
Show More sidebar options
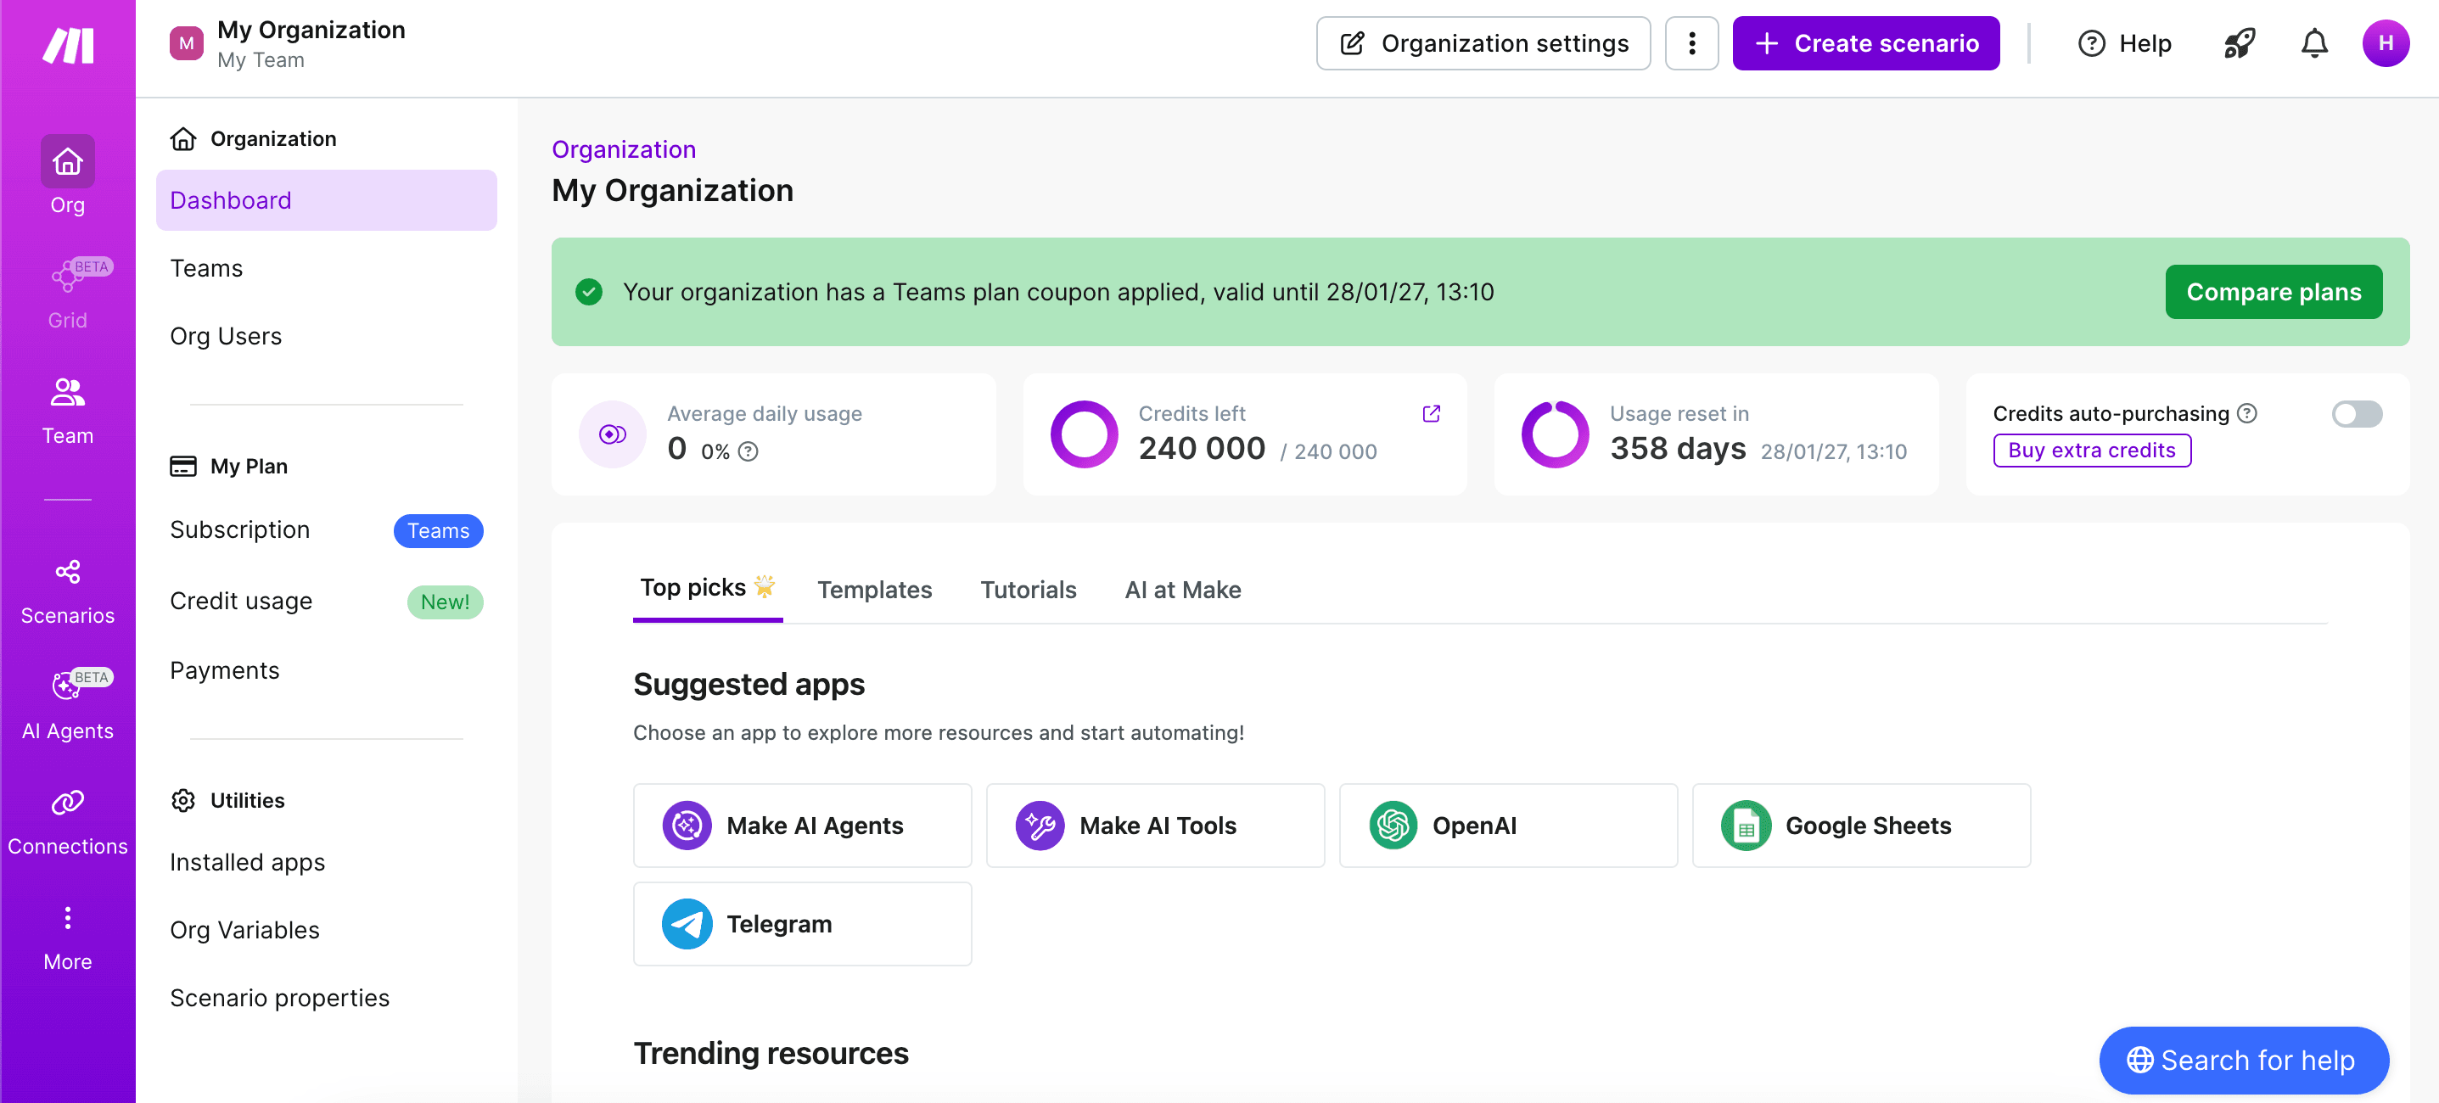[x=67, y=938]
